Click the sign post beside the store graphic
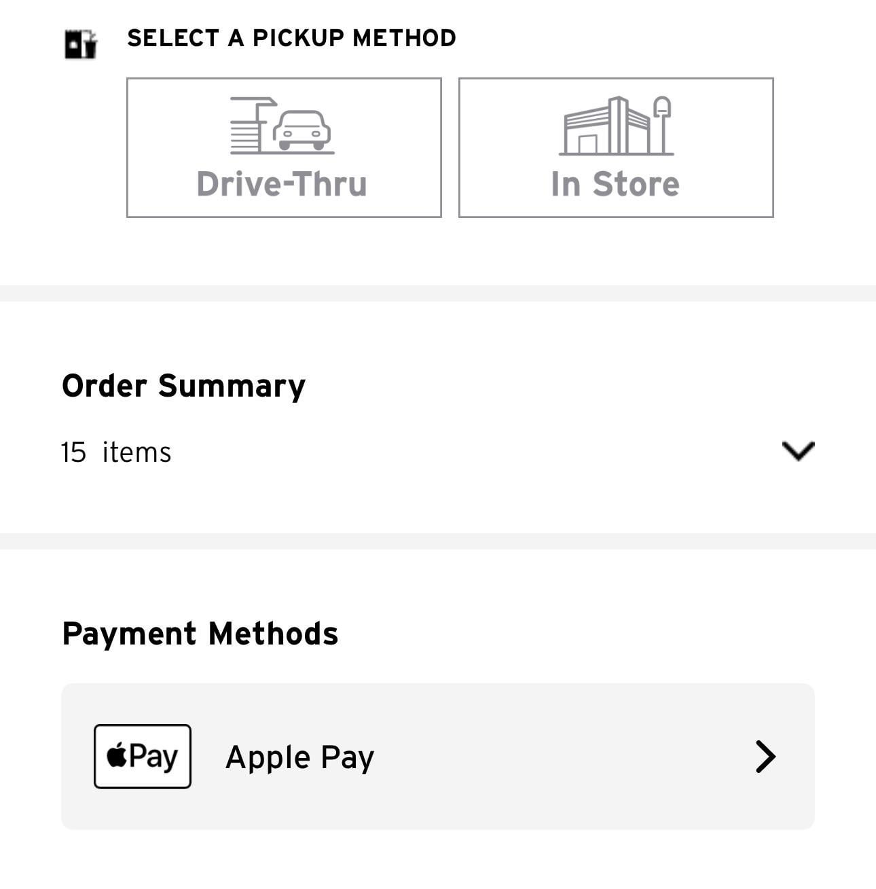 click(x=662, y=126)
